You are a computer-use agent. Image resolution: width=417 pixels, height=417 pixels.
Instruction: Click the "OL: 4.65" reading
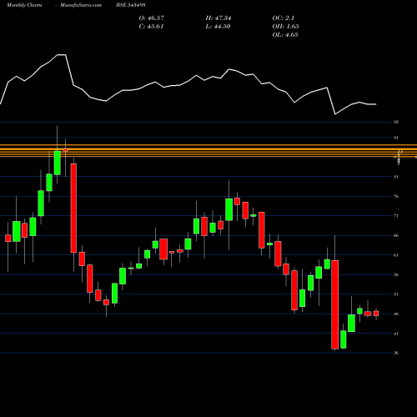pyautogui.click(x=285, y=35)
